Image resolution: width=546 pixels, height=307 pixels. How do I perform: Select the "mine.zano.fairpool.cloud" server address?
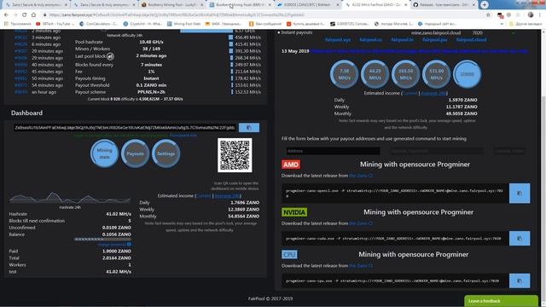click(436, 32)
